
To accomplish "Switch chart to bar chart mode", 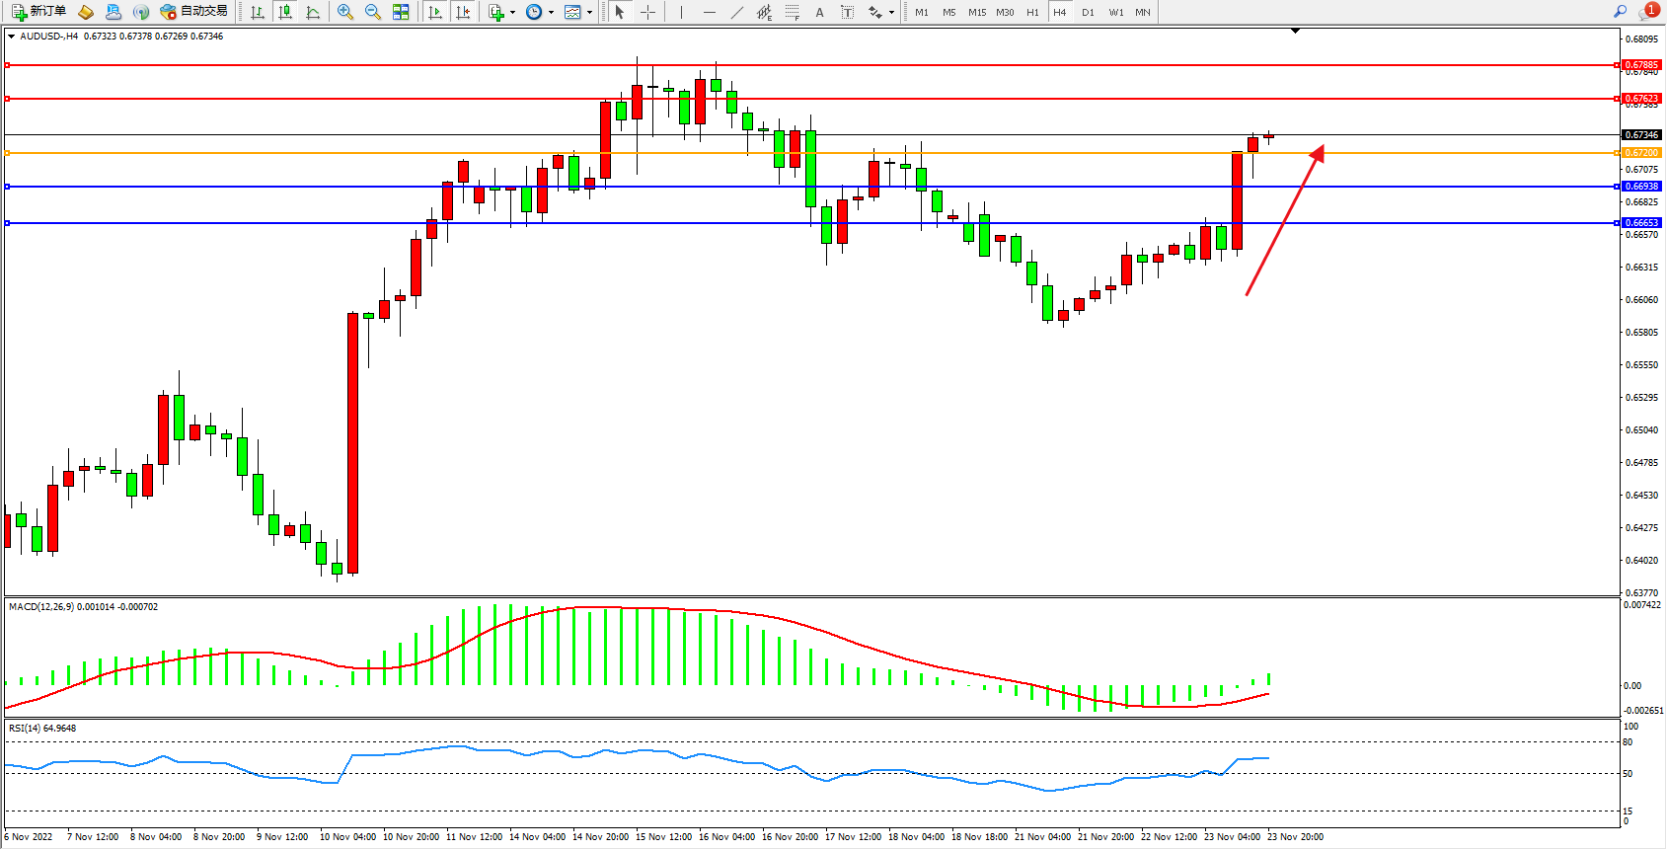I will (x=258, y=12).
